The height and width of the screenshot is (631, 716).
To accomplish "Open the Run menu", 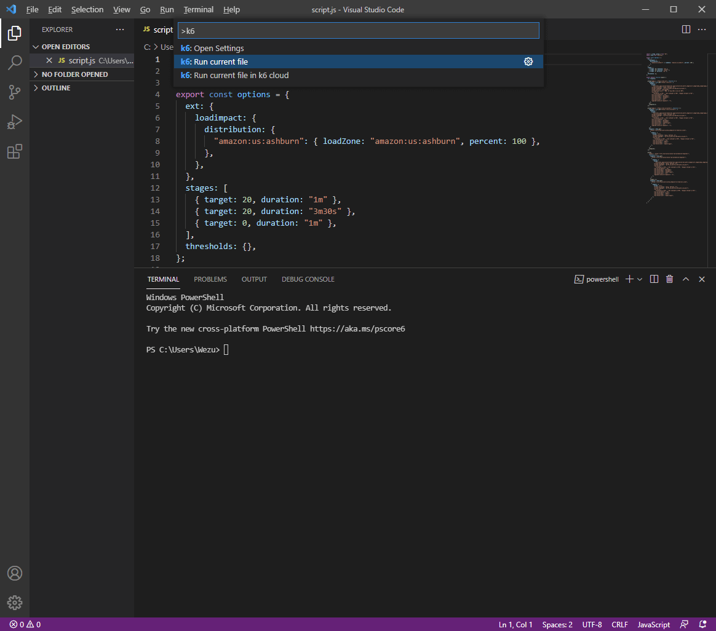I will tap(167, 10).
